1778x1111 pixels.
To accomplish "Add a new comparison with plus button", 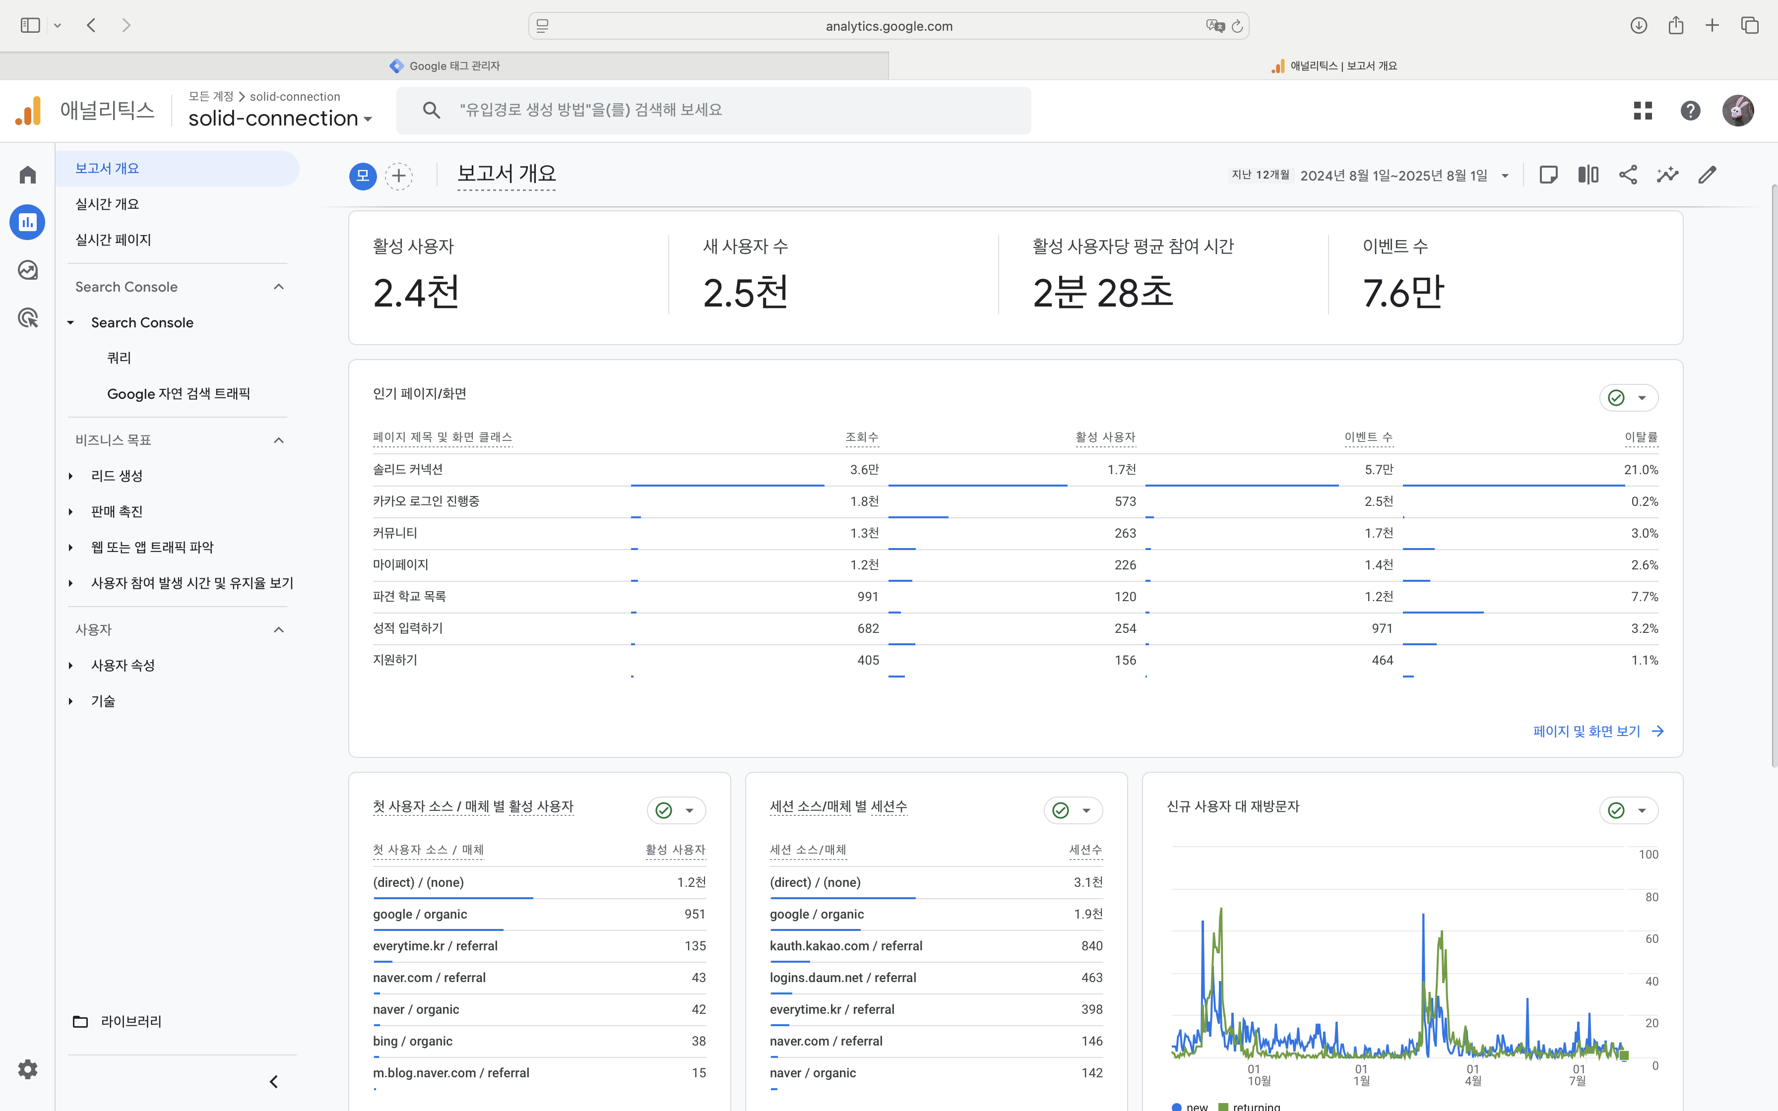I will pos(399,176).
